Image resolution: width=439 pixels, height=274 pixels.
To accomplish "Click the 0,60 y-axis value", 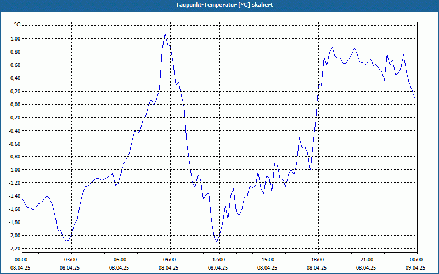I will tap(16, 65).
